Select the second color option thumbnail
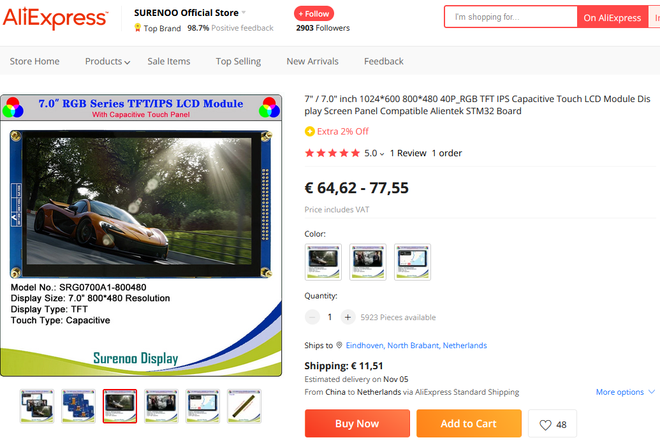This screenshot has height=440, width=660. 368,262
